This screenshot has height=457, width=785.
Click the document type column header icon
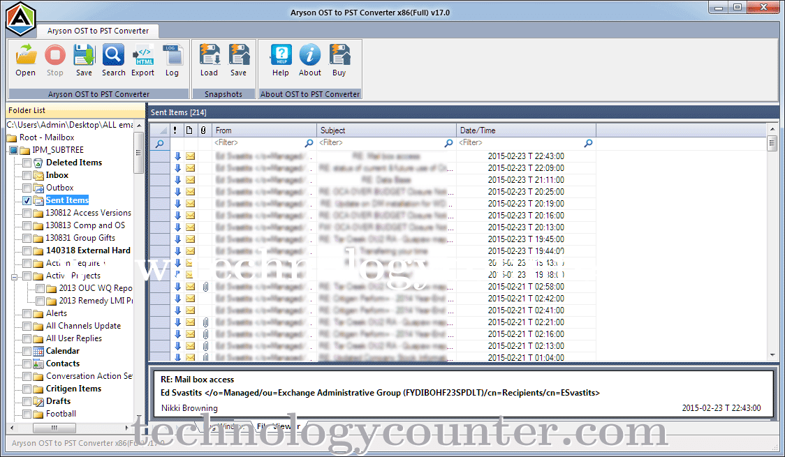tap(189, 130)
